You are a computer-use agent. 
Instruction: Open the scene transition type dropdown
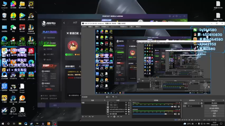click(x=192, y=103)
